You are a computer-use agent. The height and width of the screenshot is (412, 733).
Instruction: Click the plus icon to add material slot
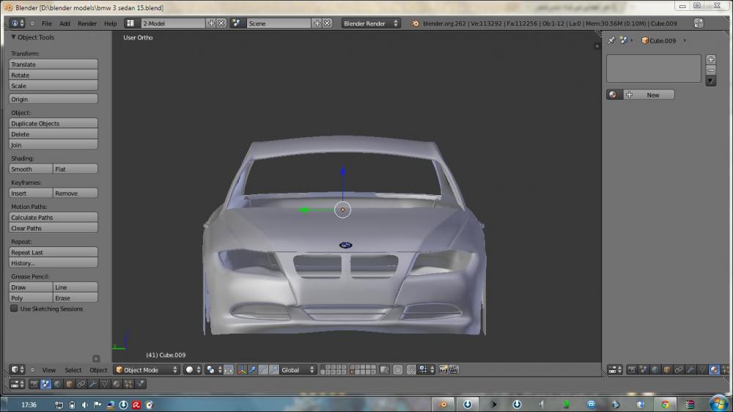point(710,59)
